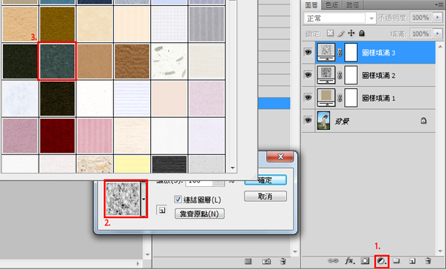This screenshot has height=270, width=446.
Task: Open the layer style fx menu
Action: [x=350, y=260]
